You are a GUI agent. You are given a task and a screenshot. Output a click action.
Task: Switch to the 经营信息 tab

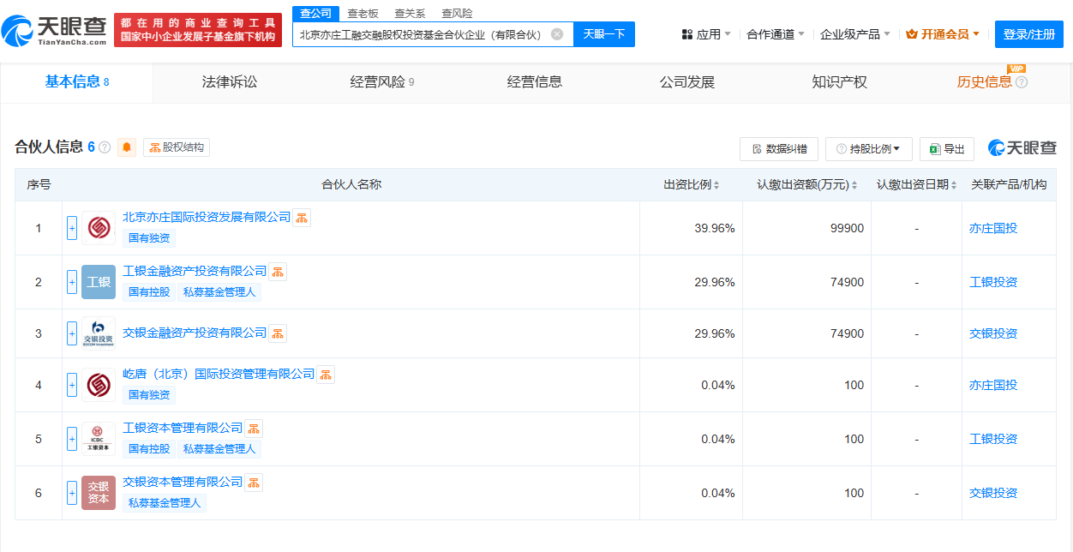(535, 82)
